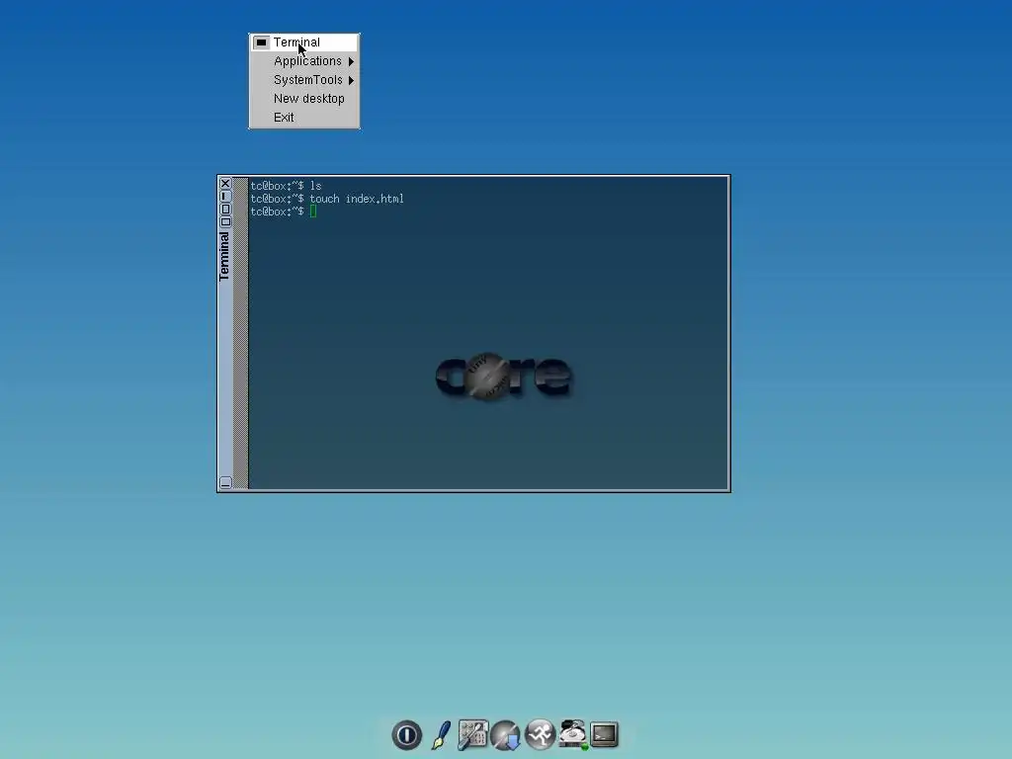Click the black terminal icon beside menu Terminal
1012x759 pixels.
[x=261, y=42]
